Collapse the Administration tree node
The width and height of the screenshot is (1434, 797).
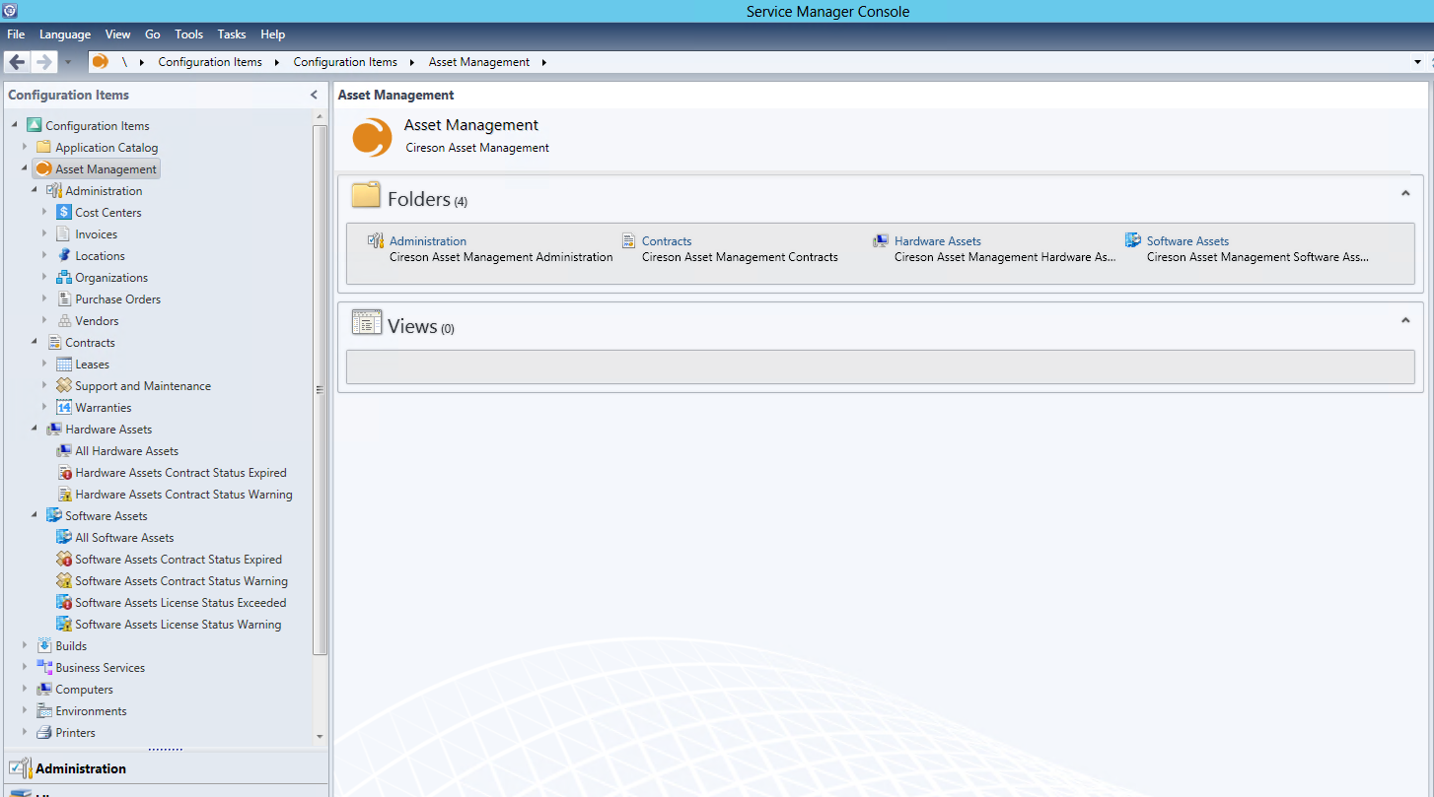click(35, 190)
